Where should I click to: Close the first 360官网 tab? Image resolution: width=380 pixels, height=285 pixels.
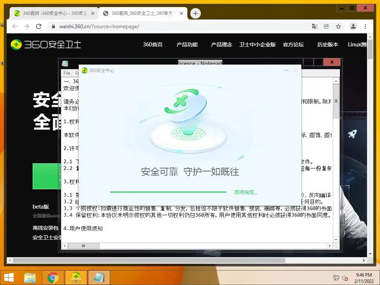point(92,13)
